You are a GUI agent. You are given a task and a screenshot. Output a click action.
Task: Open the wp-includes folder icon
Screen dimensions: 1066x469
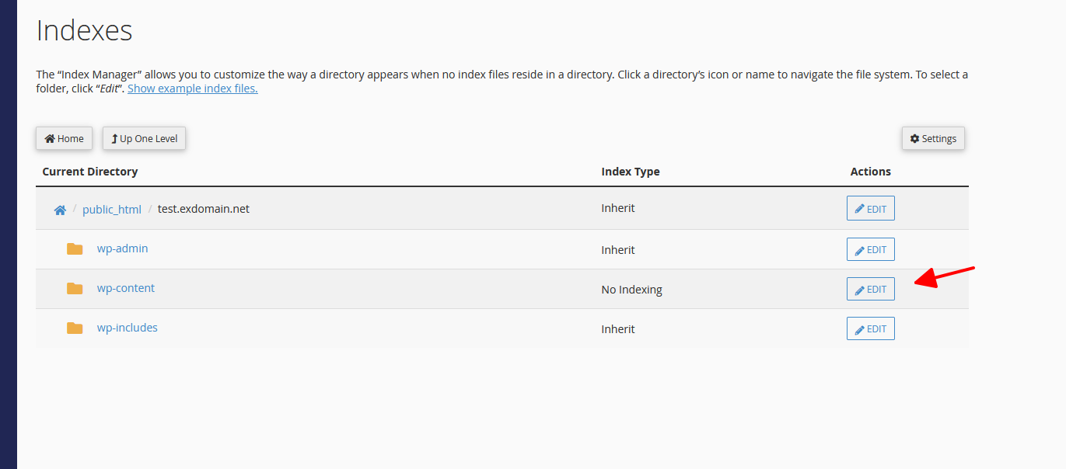(75, 328)
